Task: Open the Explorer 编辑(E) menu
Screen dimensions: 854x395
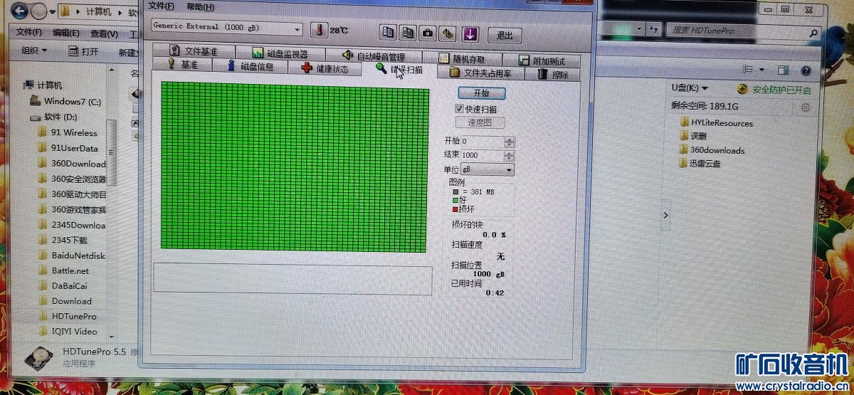Action: pyautogui.click(x=65, y=33)
